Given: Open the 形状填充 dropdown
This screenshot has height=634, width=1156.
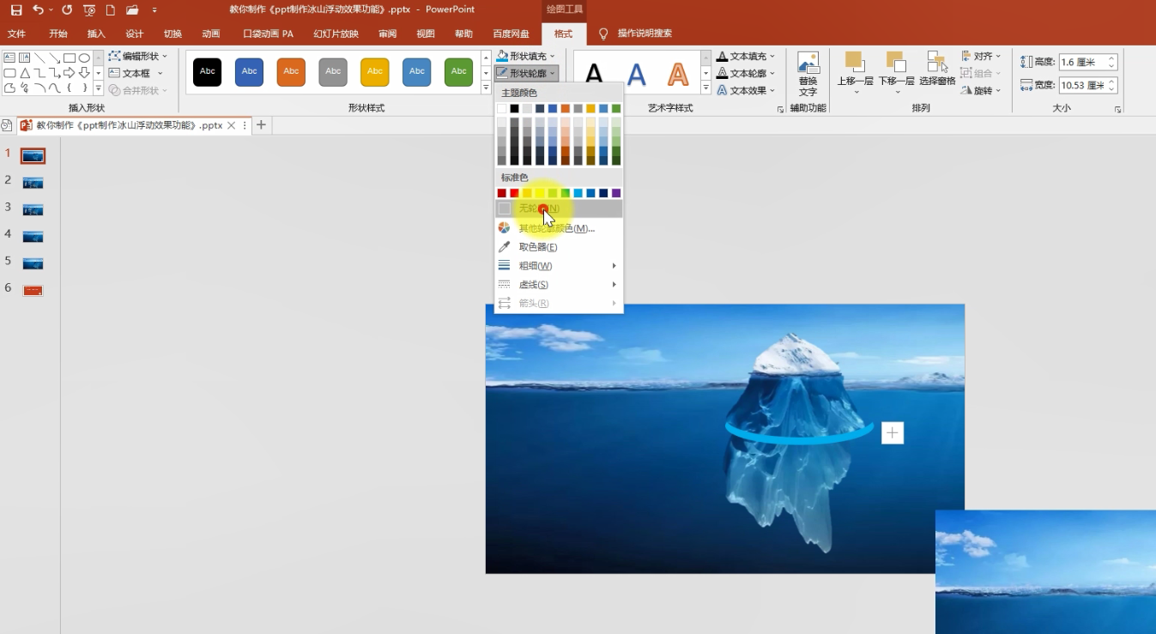Looking at the screenshot, I should pyautogui.click(x=526, y=56).
